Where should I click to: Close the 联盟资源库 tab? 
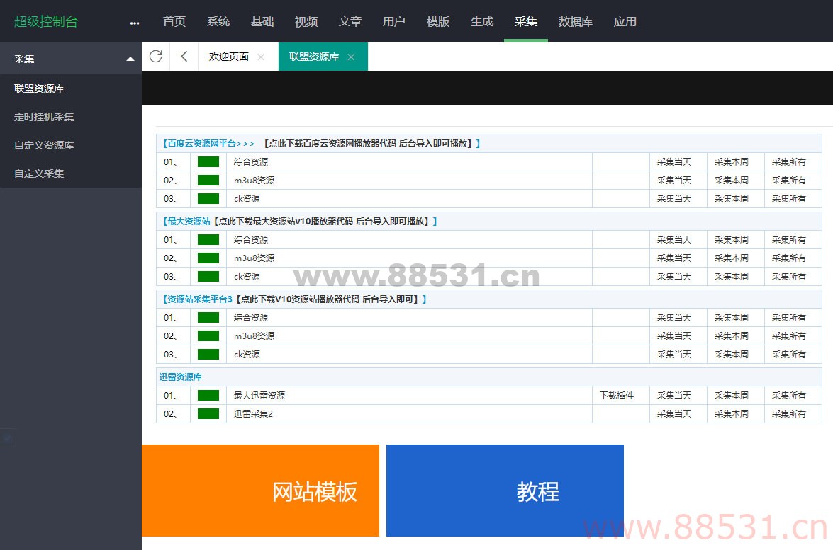click(x=351, y=57)
